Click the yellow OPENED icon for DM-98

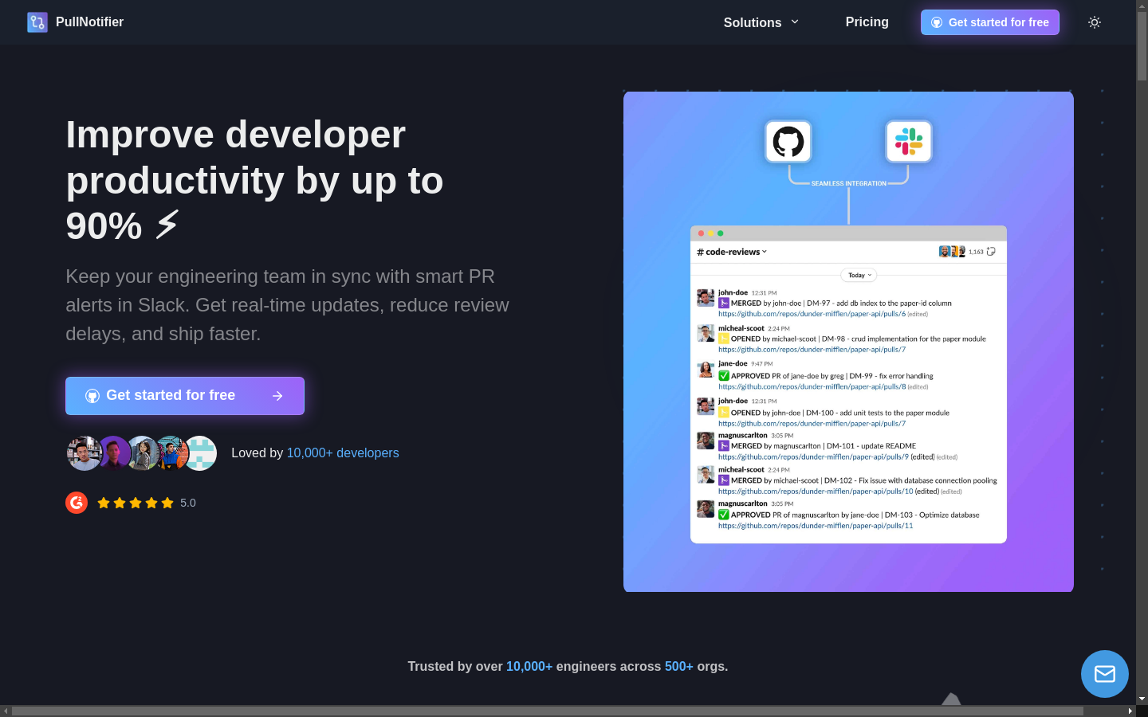tap(724, 339)
